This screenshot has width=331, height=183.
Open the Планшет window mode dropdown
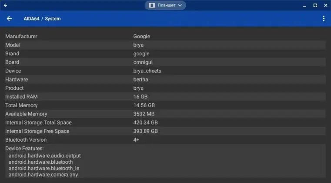165,5
